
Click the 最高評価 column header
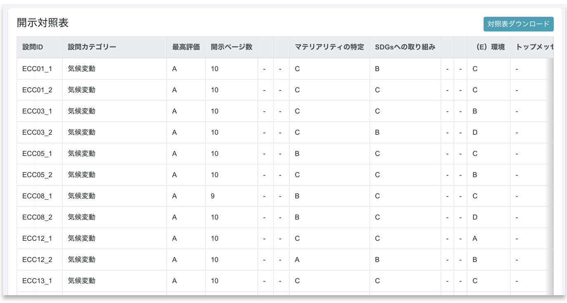pos(186,47)
